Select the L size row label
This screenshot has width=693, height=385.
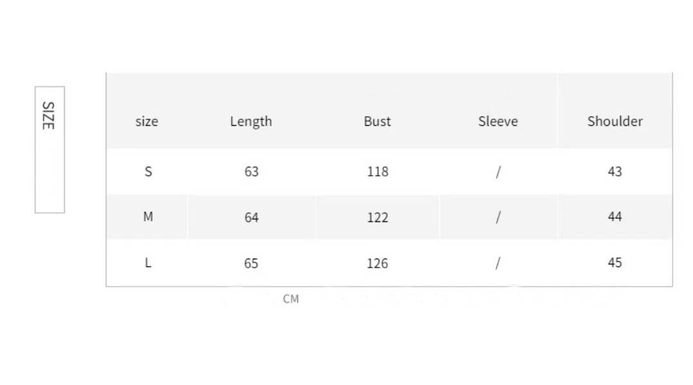(148, 262)
